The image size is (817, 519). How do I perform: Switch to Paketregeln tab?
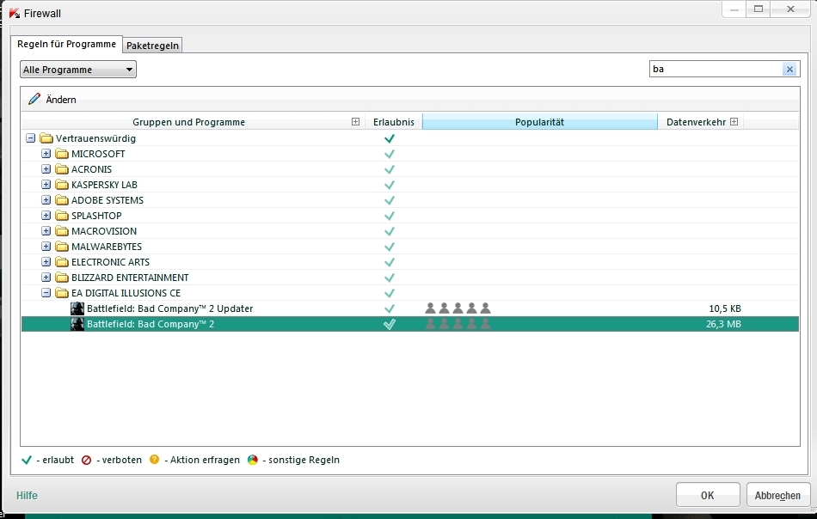click(x=153, y=46)
